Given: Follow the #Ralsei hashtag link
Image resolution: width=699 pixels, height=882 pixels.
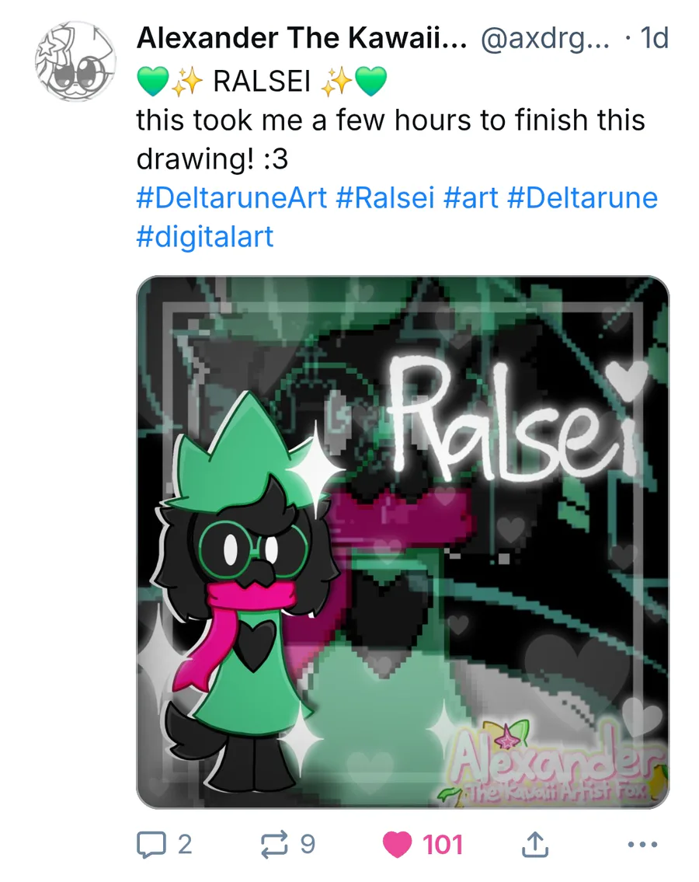Looking at the screenshot, I should coord(385,198).
